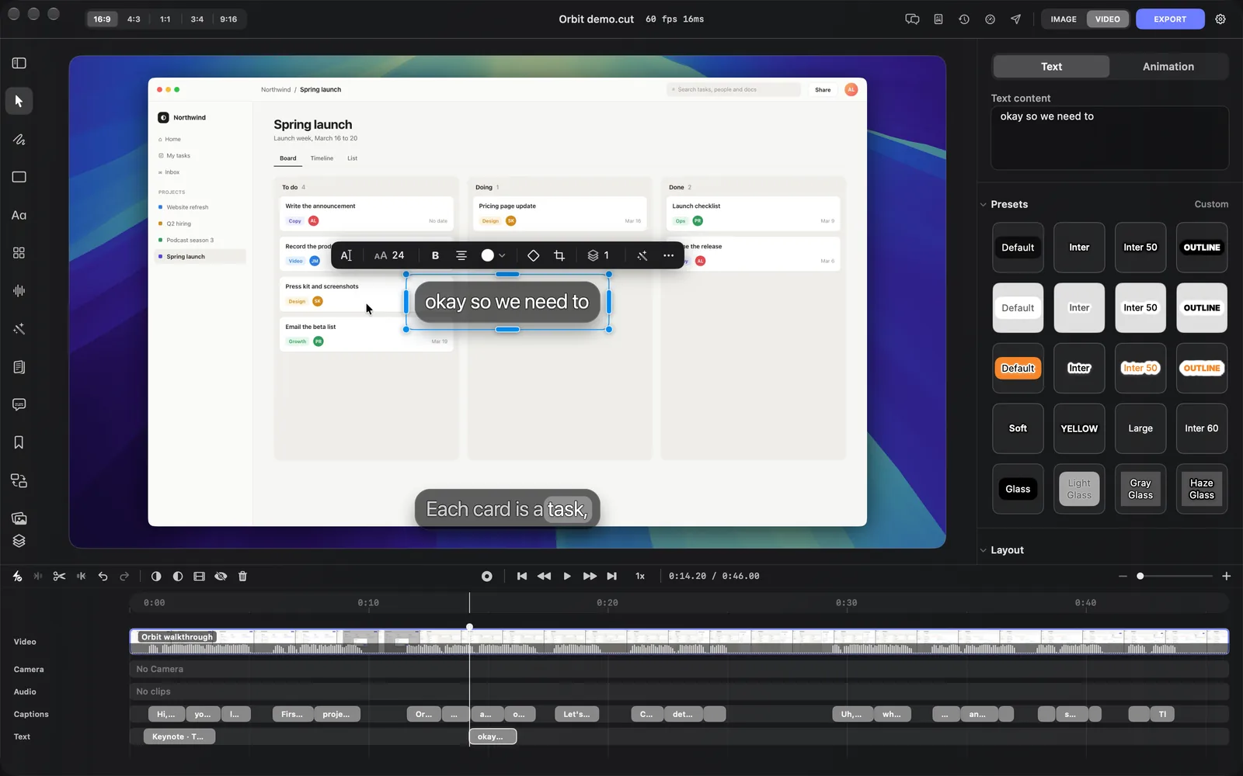Open the version history clock icon
Viewport: 1243px width, 776px height.
coord(964,19)
